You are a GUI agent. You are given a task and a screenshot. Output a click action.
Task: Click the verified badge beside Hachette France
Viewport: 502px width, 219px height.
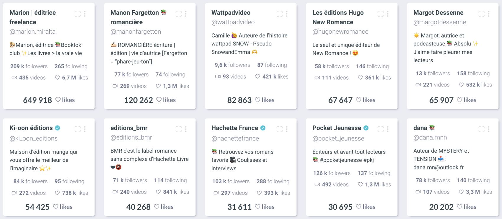point(262,128)
